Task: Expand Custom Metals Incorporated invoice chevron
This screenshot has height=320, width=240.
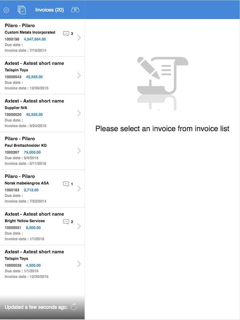Action: tap(79, 38)
